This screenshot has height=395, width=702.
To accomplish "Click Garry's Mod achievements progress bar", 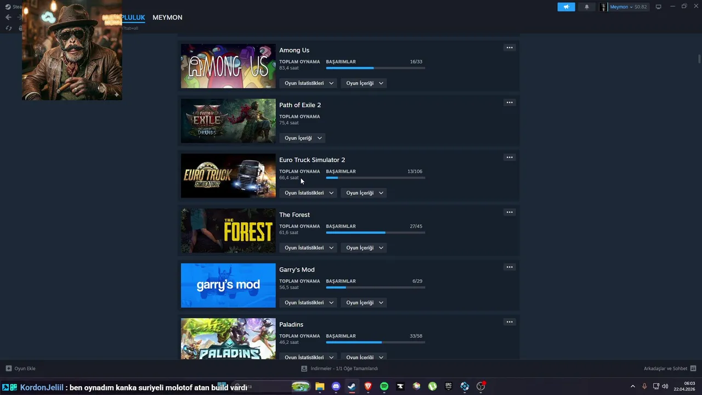I will point(375,287).
